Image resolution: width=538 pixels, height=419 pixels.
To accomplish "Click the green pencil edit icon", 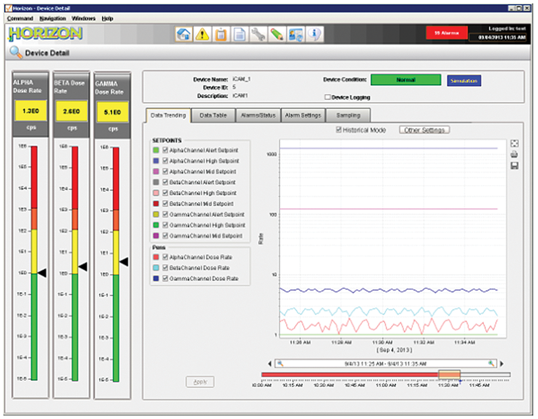I will tap(276, 34).
